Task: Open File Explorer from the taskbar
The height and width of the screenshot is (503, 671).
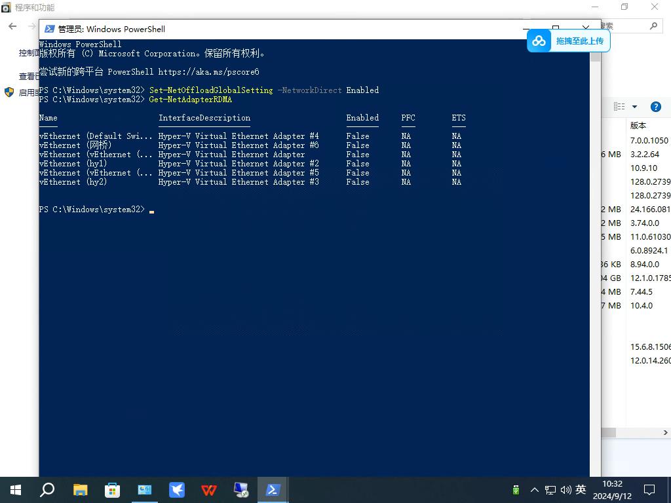Action: click(x=80, y=490)
